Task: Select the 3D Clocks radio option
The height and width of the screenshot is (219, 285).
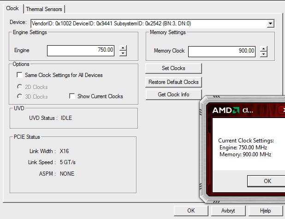Action: pyautogui.click(x=19, y=96)
